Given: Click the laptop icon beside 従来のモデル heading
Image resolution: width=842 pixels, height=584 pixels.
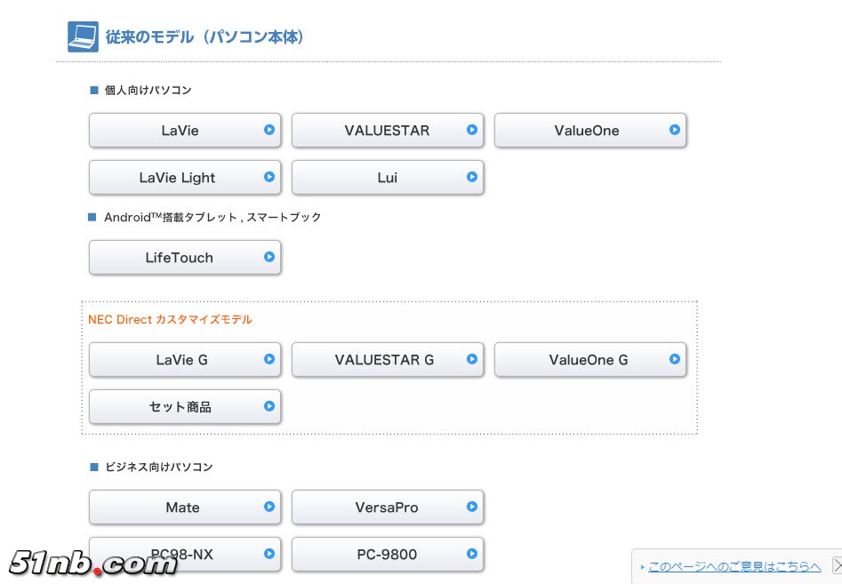Looking at the screenshot, I should 83,37.
